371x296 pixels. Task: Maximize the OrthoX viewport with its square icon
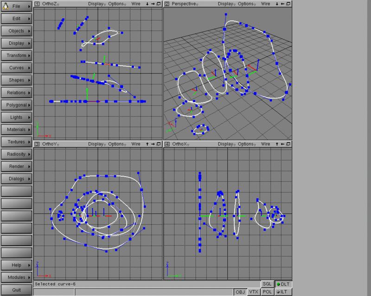pos(288,144)
